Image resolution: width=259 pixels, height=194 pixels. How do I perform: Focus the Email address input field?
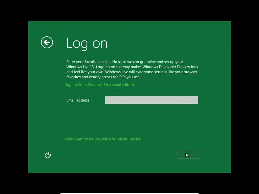[152, 100]
